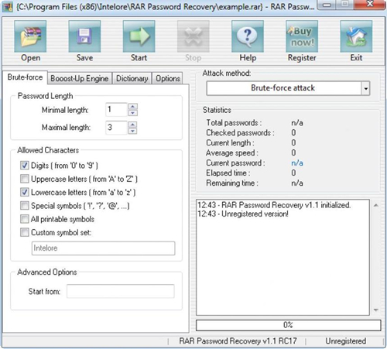Screen dimensions: 387x349
Task: Click the blue Current password n/a value
Action: (297, 163)
